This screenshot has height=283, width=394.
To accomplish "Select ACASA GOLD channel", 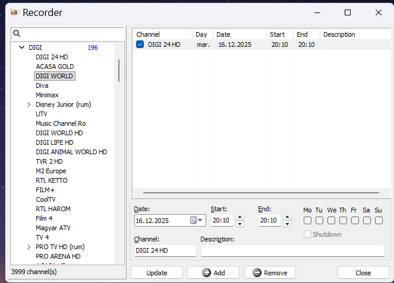I will 55,66.
